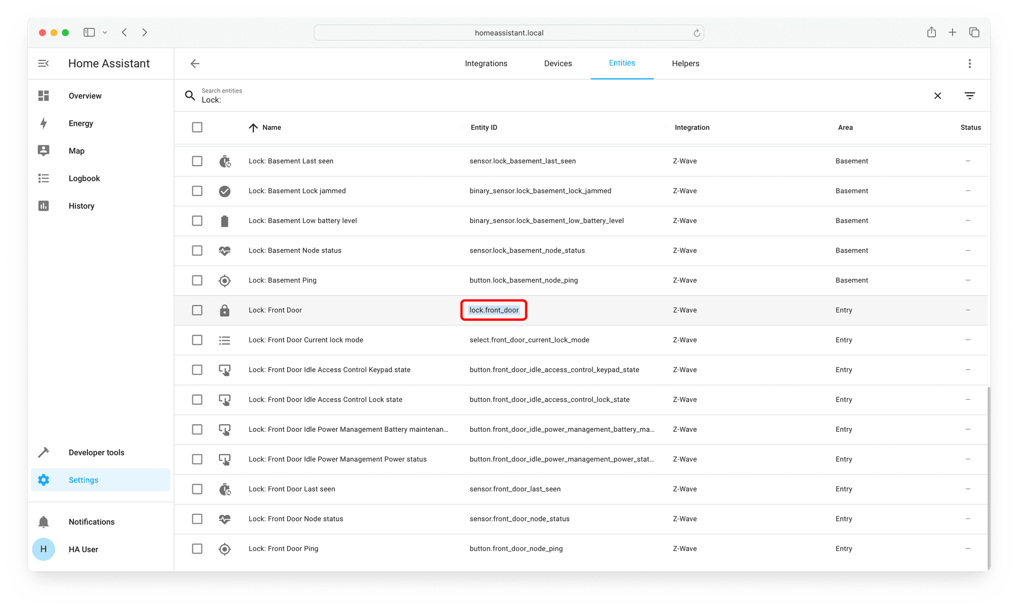Click the button icon for Keypad state row

coord(224,370)
